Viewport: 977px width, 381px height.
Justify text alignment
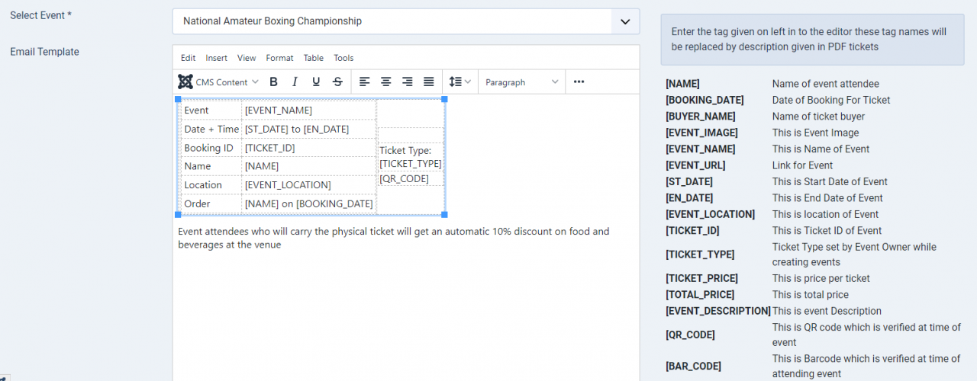429,82
